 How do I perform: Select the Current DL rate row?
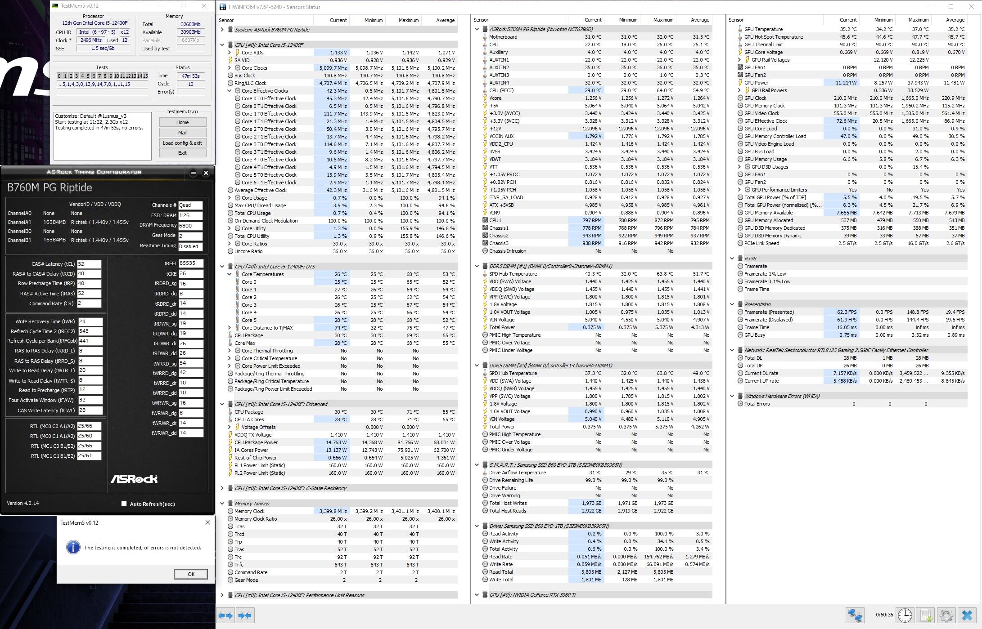(x=852, y=373)
